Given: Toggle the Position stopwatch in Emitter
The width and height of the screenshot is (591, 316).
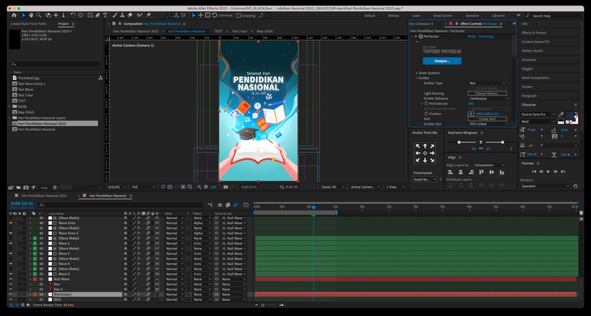Looking at the screenshot, I should (426, 114).
